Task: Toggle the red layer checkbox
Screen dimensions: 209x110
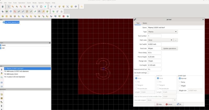Action: pyautogui.click(x=1, y=48)
